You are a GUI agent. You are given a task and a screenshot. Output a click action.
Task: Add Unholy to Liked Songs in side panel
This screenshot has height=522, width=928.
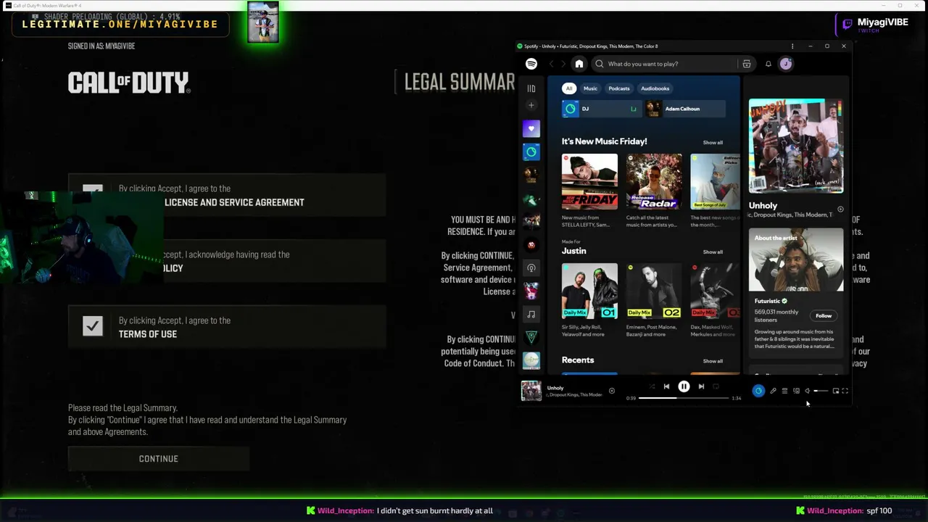click(840, 210)
